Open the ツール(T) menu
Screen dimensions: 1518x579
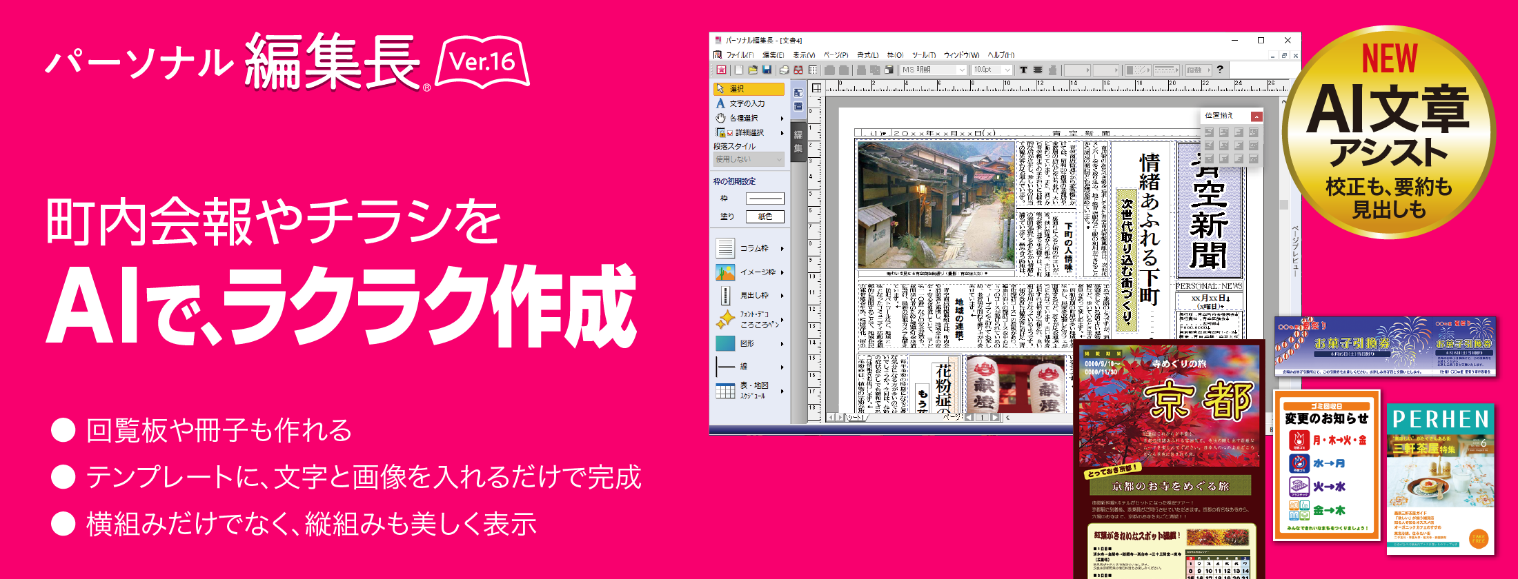point(924,55)
